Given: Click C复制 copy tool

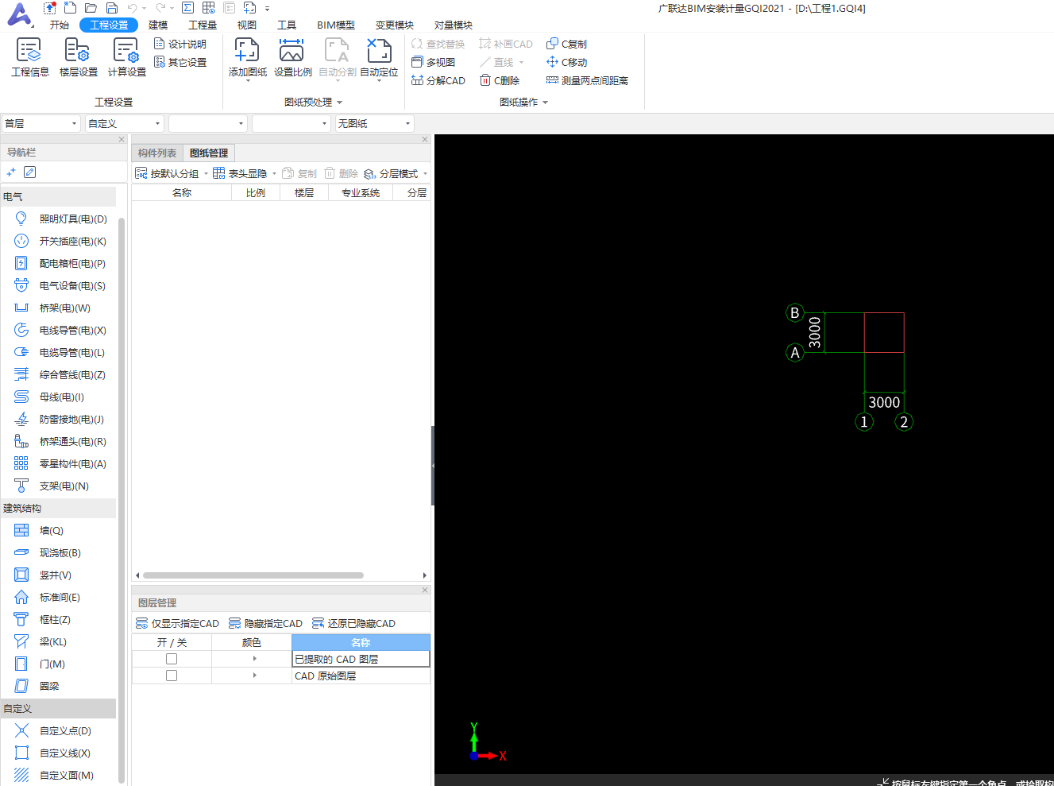Looking at the screenshot, I should point(566,44).
